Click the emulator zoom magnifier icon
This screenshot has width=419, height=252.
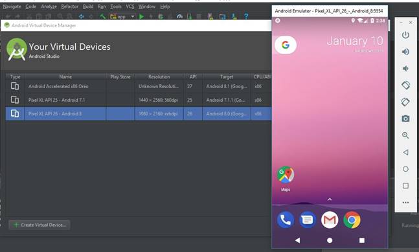(405, 135)
